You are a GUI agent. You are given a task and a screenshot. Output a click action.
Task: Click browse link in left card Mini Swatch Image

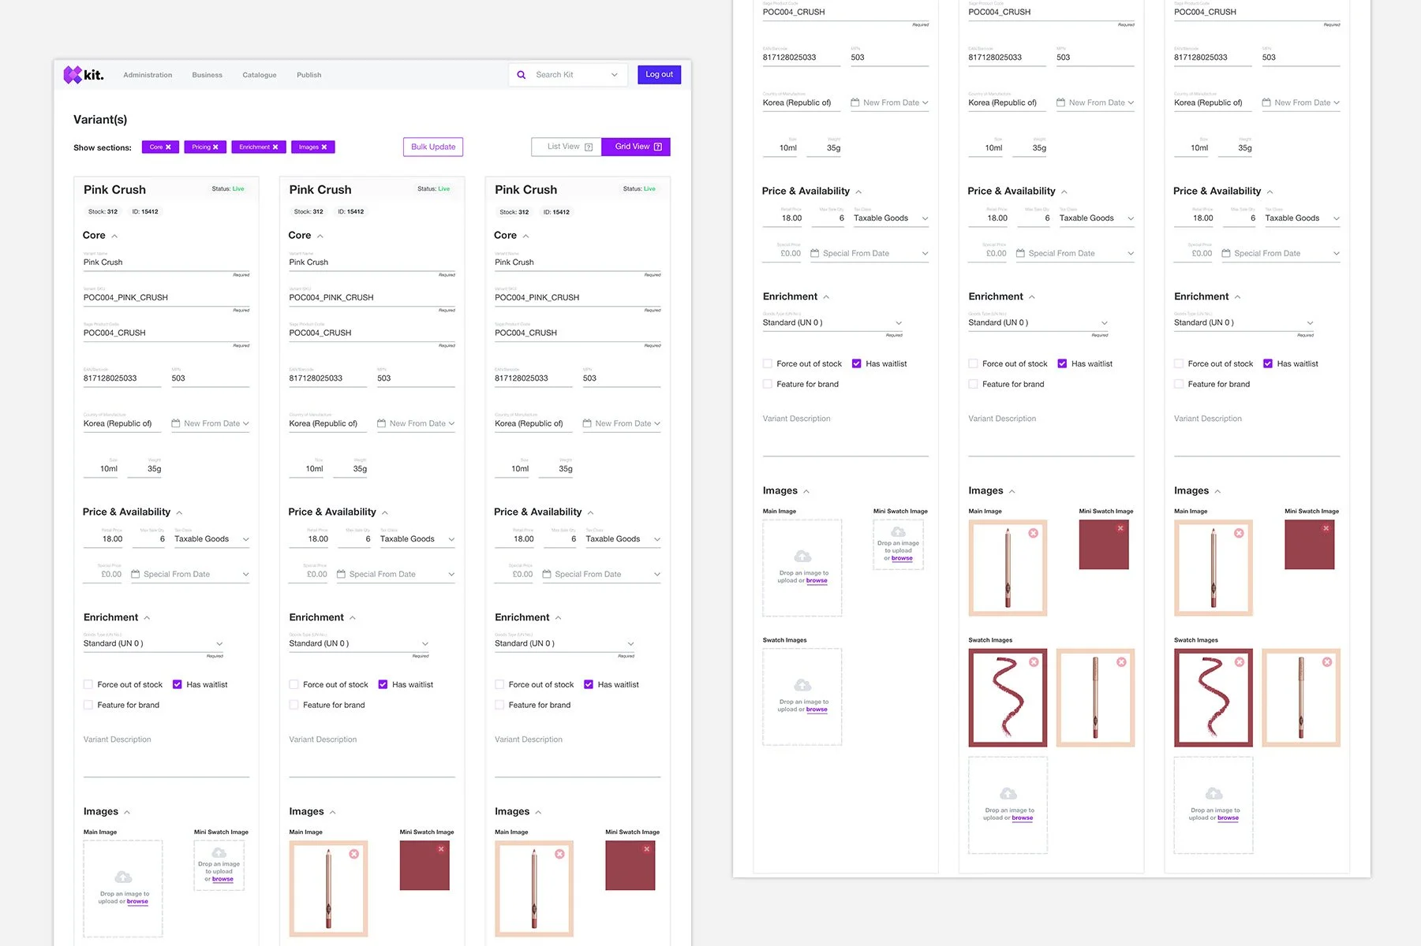coord(222,879)
